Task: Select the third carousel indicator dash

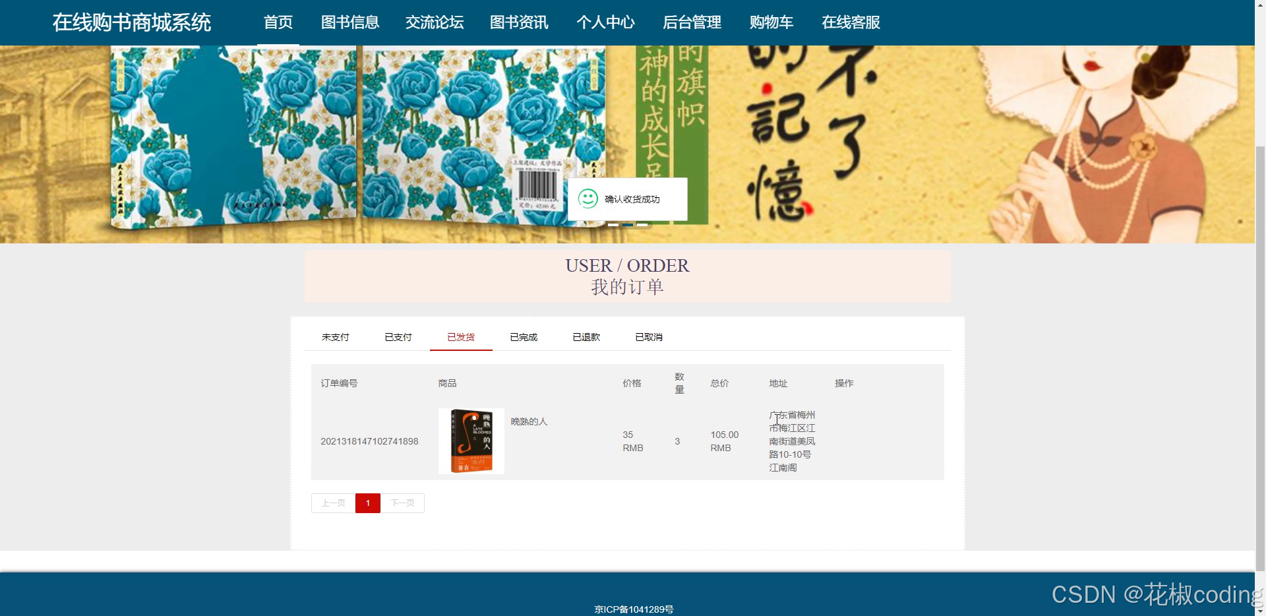Action: click(642, 225)
